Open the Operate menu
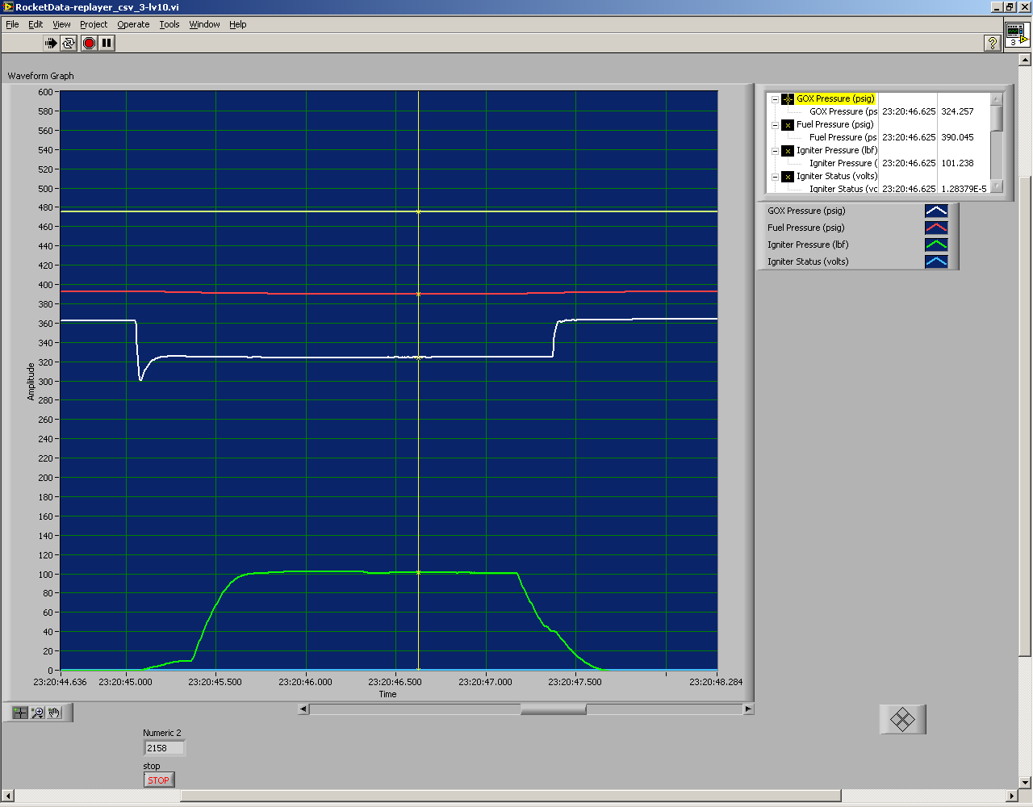 133,24
